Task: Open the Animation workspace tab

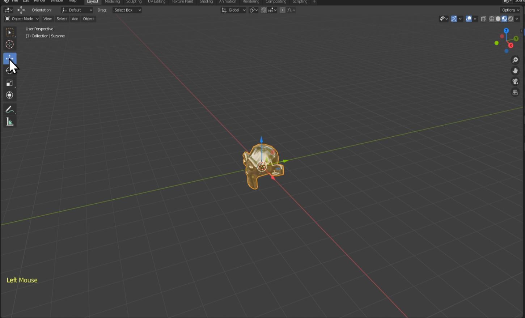Action: click(x=228, y=2)
